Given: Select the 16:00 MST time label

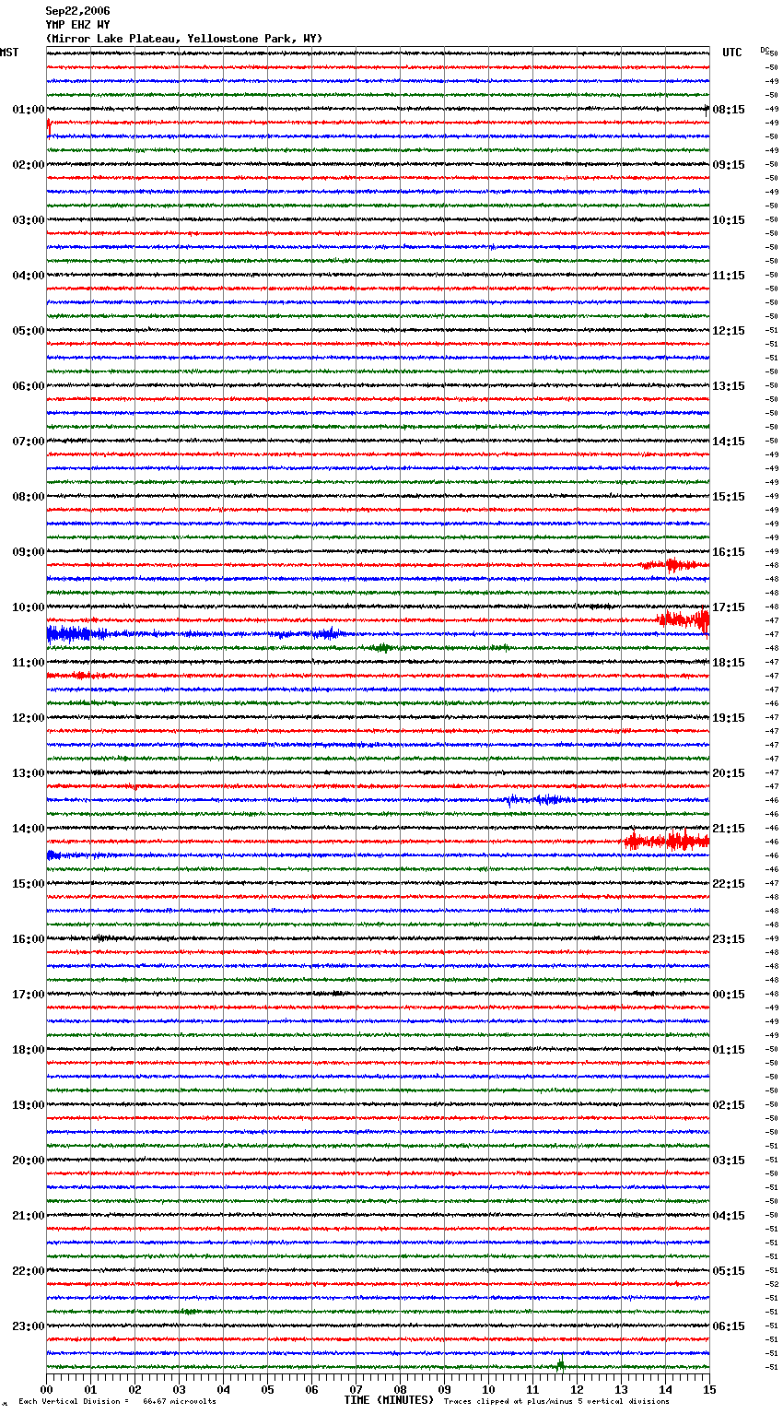Looking at the screenshot, I should [x=29, y=939].
